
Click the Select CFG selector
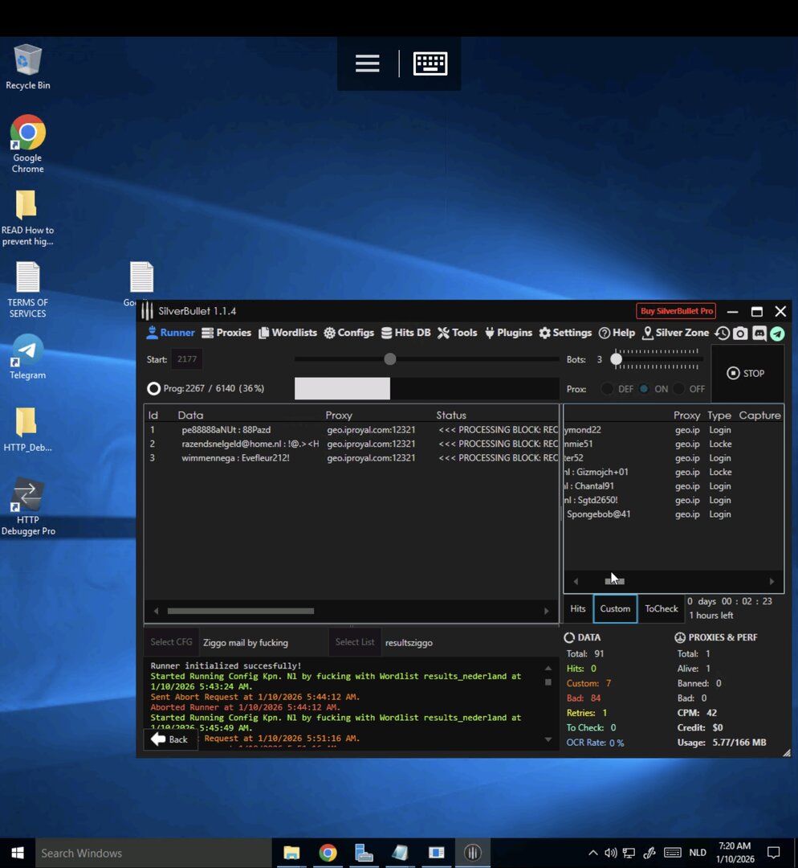pyautogui.click(x=171, y=642)
